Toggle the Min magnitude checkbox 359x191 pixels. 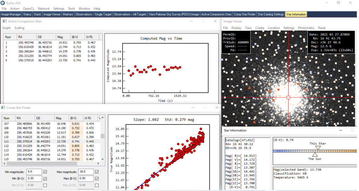pyautogui.click(x=45, y=171)
